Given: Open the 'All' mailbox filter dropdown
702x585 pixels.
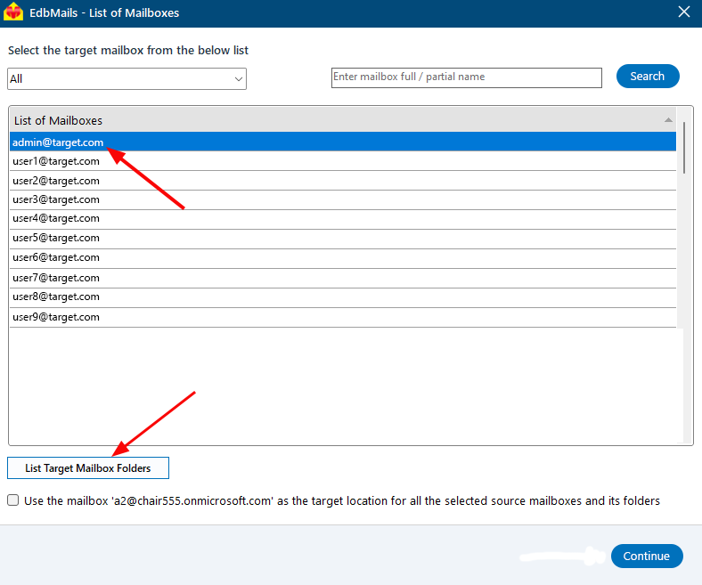Looking at the screenshot, I should [x=127, y=79].
